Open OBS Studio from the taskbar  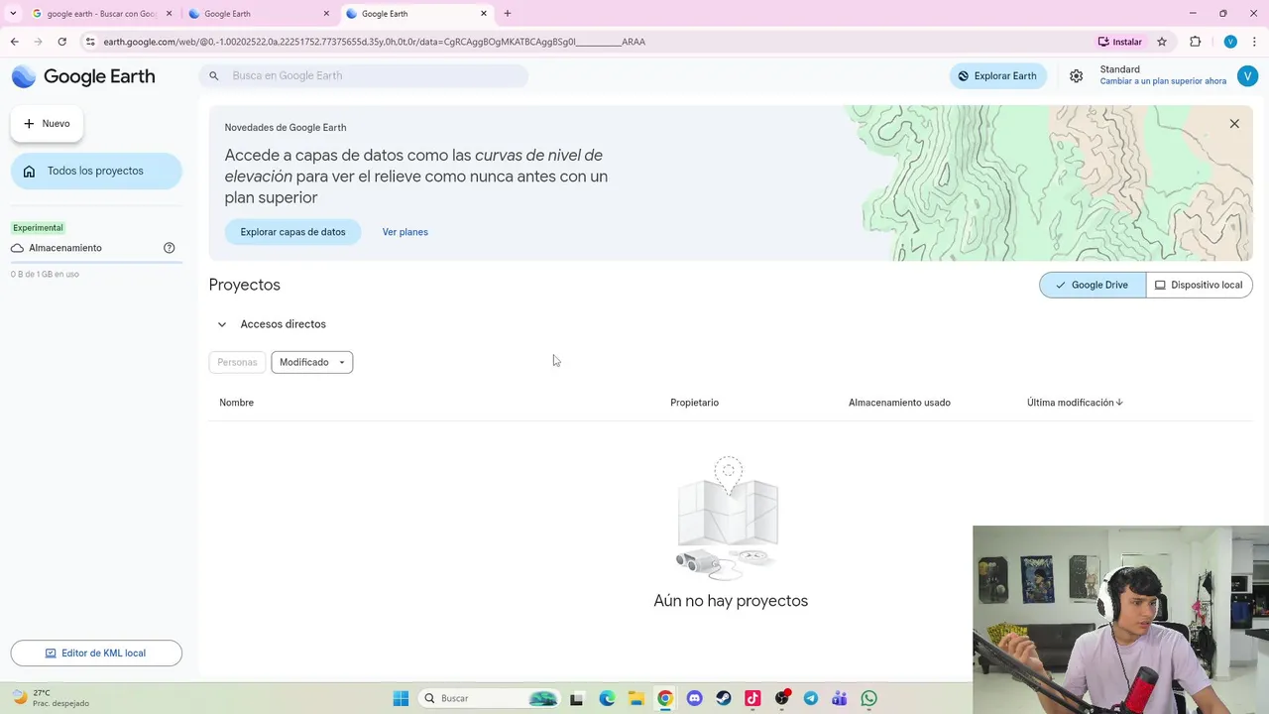tap(782, 698)
